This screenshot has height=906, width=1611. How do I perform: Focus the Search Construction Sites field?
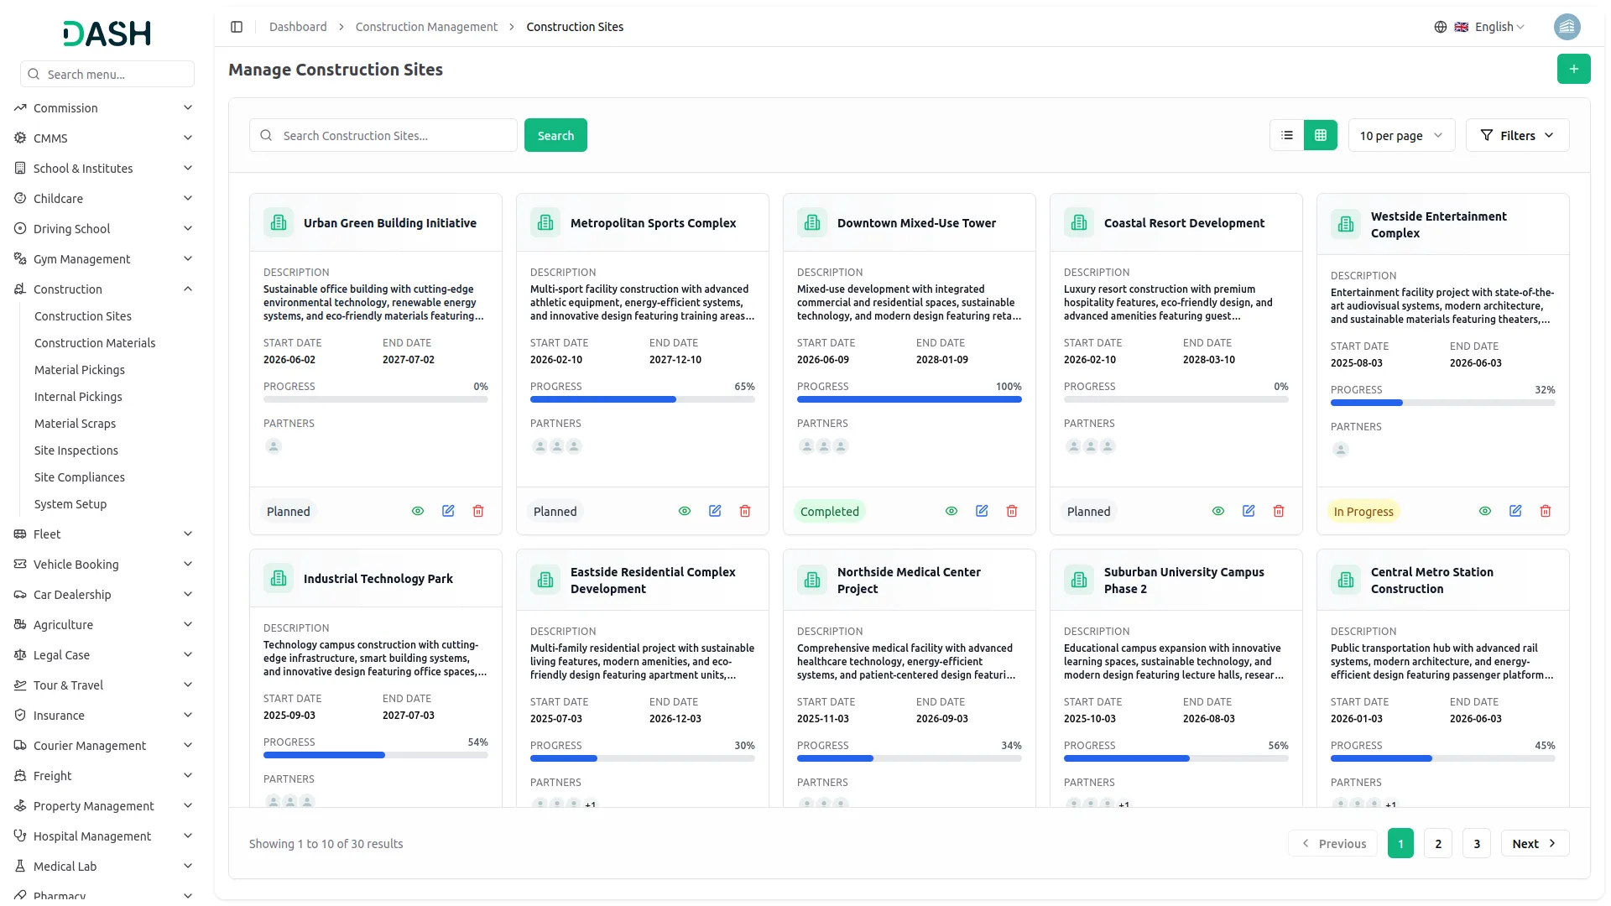coord(394,135)
